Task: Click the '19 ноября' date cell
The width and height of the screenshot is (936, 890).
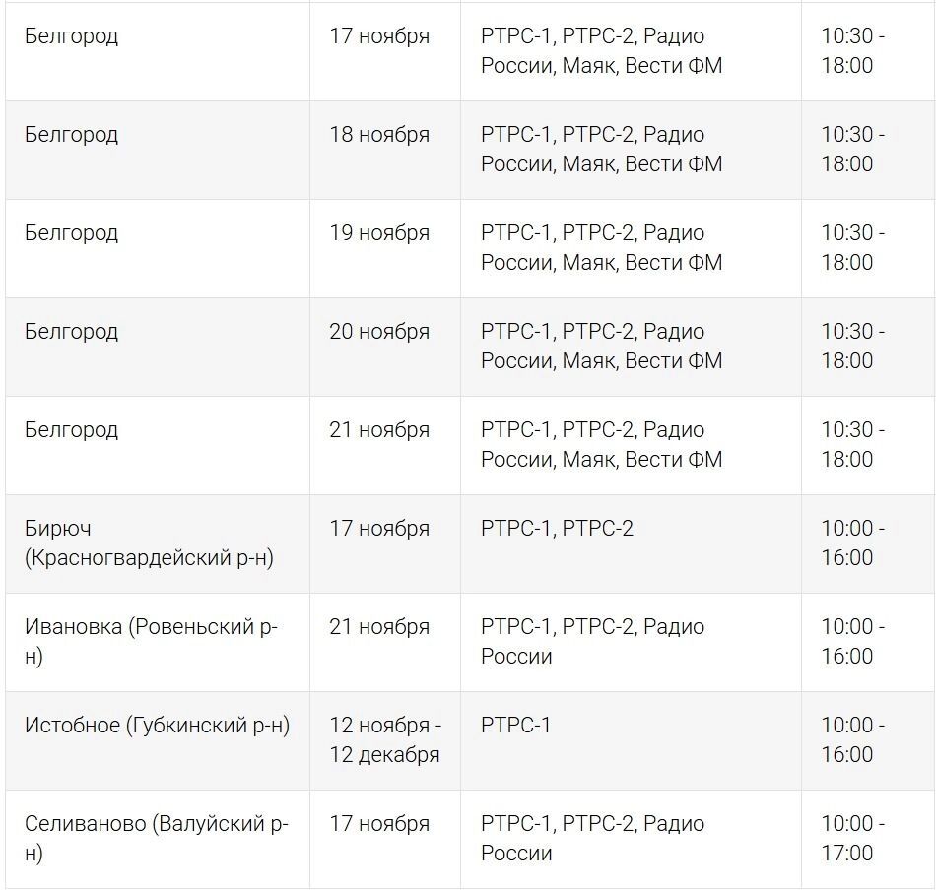Action: pyautogui.click(x=379, y=233)
